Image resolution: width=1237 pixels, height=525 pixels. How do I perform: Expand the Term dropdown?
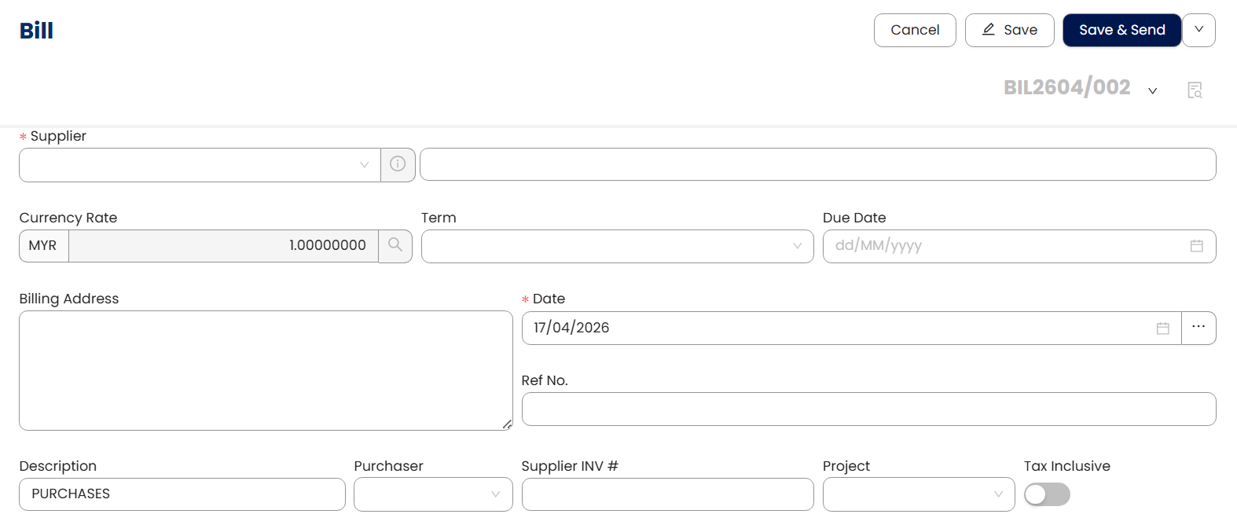point(617,246)
